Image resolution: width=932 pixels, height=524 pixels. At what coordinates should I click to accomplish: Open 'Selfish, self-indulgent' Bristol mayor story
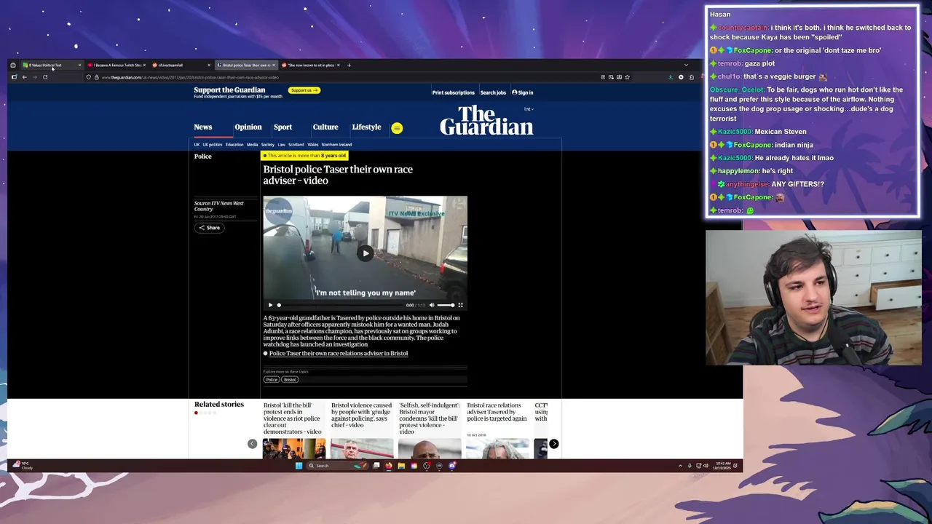pos(429,418)
